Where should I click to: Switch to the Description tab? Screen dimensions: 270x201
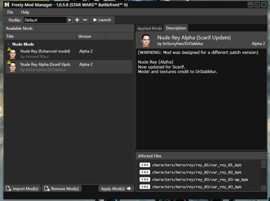click(x=176, y=28)
